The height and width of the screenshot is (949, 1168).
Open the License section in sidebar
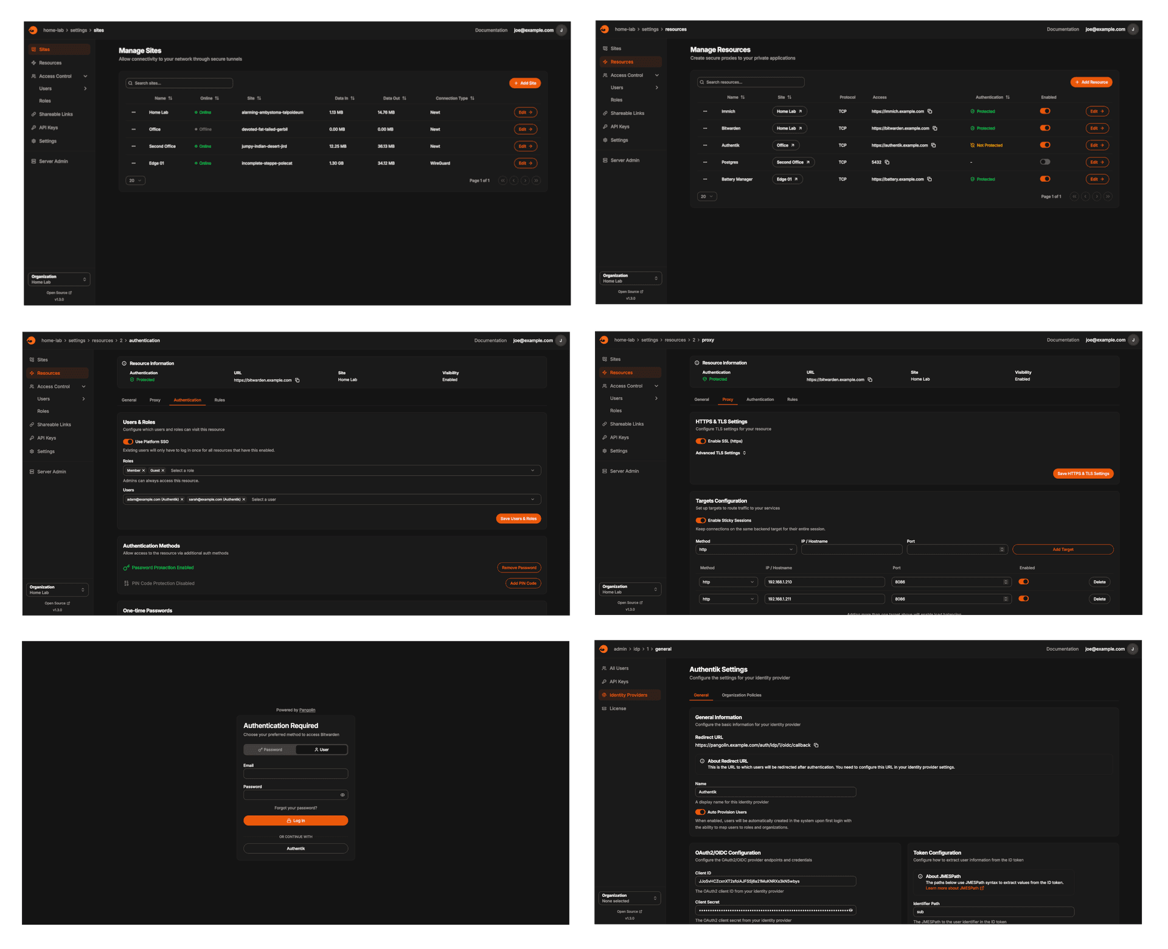click(617, 708)
